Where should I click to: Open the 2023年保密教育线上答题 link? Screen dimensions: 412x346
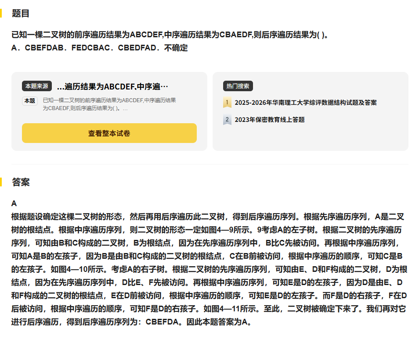pyautogui.click(x=270, y=120)
